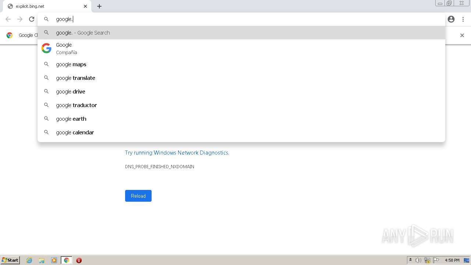Close the explicit.bing.net tab
Viewport: 471px width, 265px height.
[85, 6]
